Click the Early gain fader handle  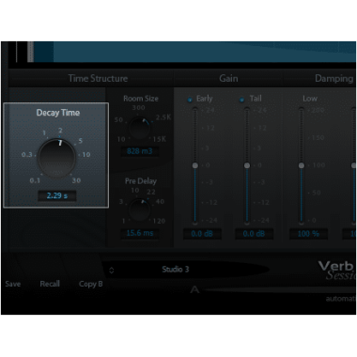click(x=195, y=165)
